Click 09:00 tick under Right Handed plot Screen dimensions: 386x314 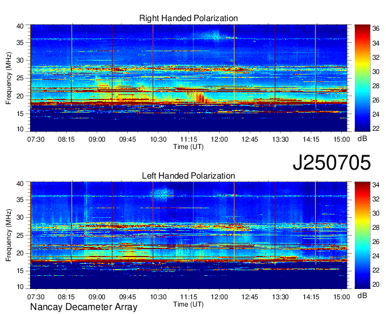coord(97,139)
